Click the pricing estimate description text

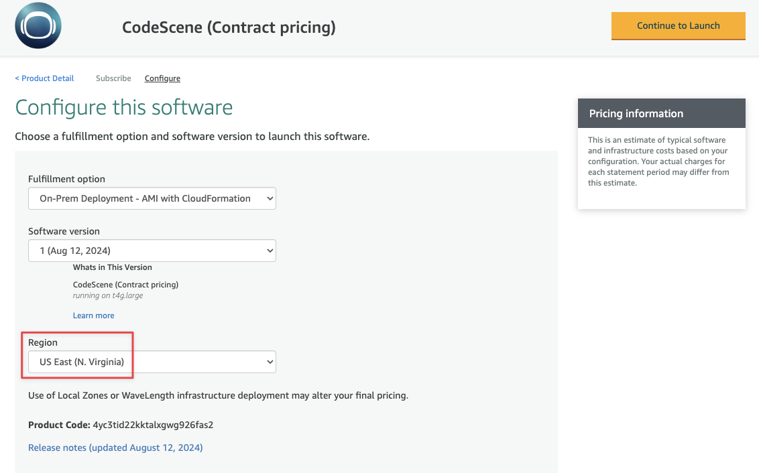coord(658,161)
